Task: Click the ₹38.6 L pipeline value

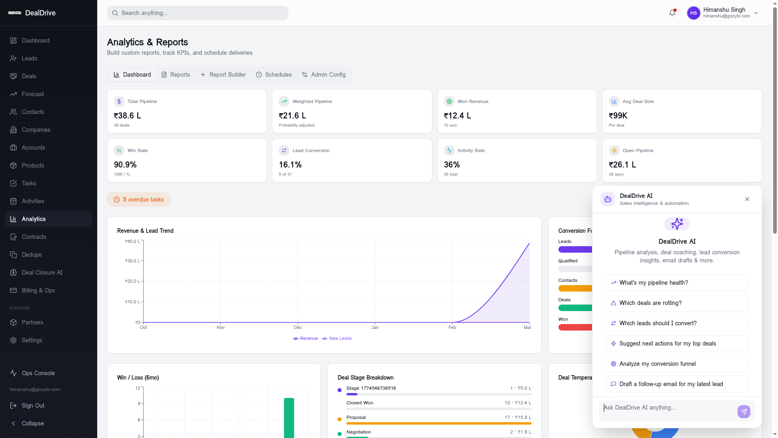Action: pos(127,116)
